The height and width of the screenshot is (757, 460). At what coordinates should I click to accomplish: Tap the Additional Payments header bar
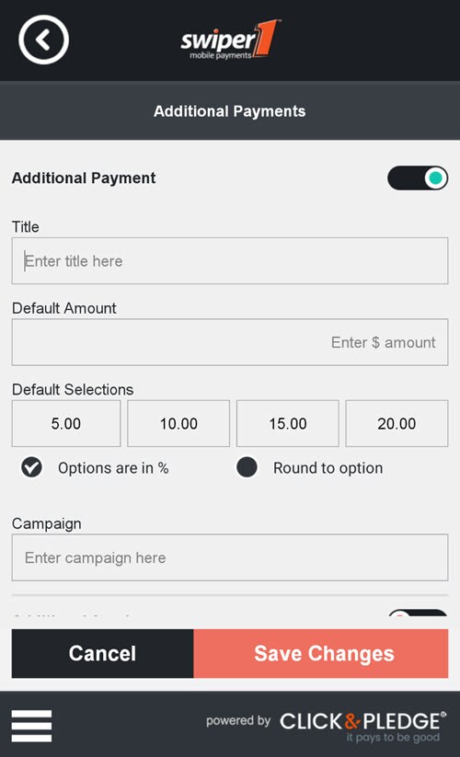point(230,111)
